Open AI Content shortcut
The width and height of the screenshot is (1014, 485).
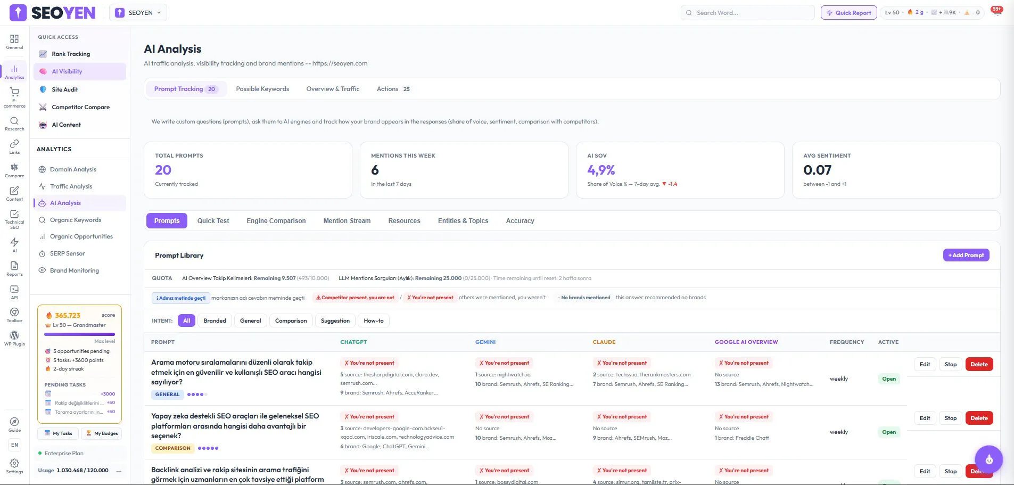pyautogui.click(x=80, y=125)
